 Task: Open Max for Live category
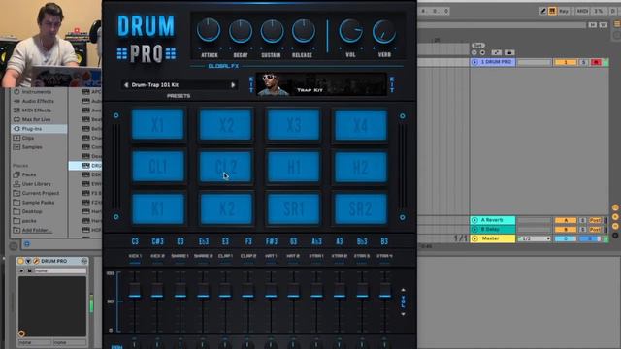point(36,119)
